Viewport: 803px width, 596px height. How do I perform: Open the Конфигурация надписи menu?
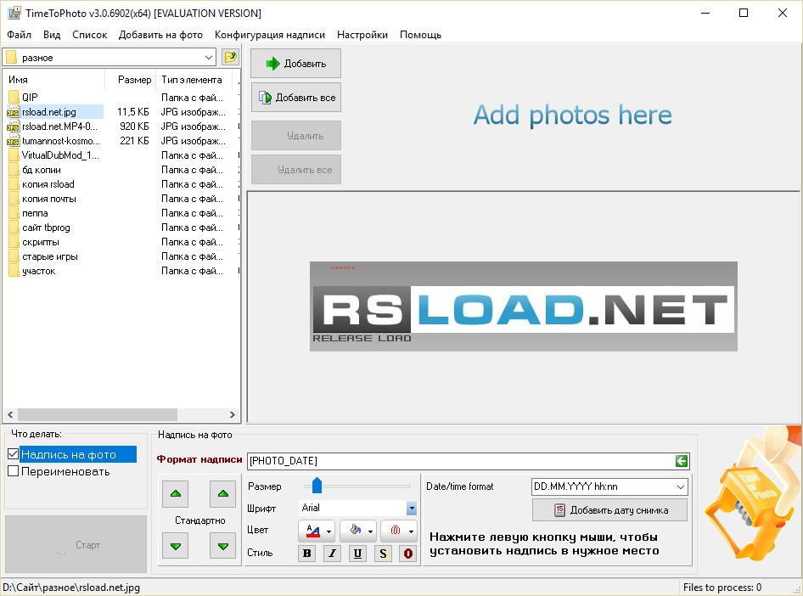[269, 34]
